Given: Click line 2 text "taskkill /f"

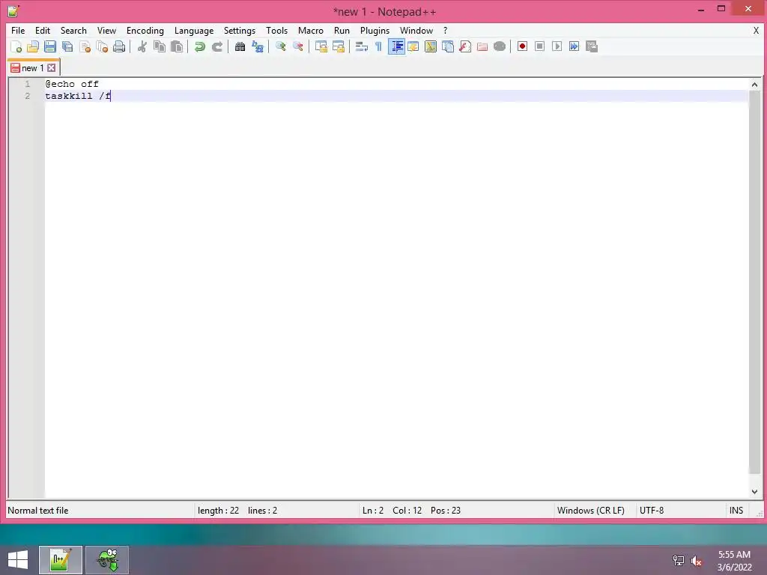Looking at the screenshot, I should 78,96.
